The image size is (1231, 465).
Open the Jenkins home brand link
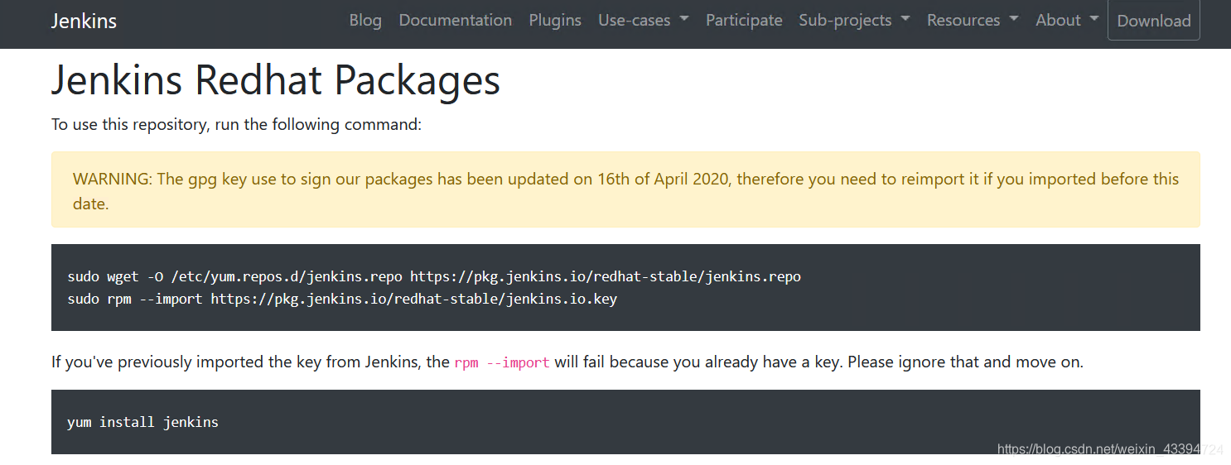pyautogui.click(x=84, y=21)
